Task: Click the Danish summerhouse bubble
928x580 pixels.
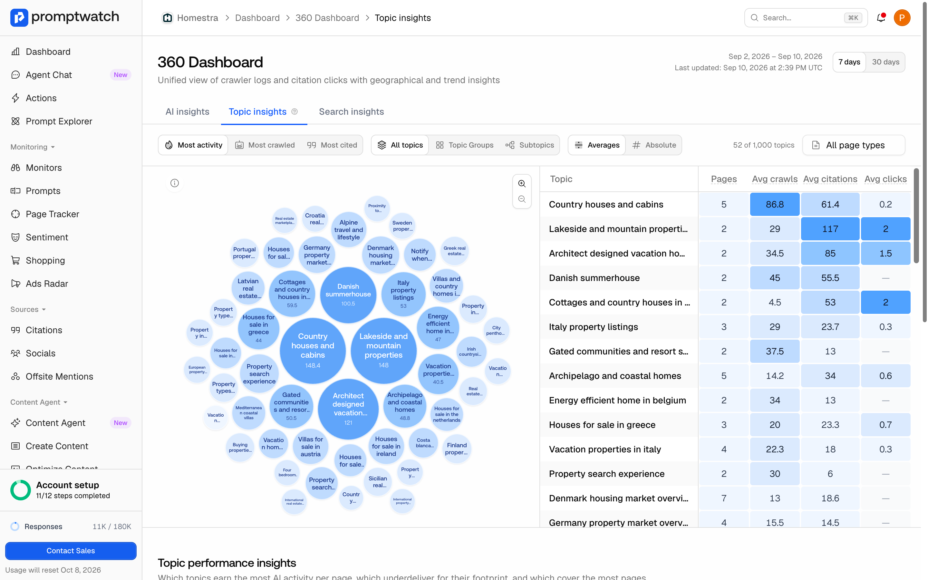Action: coord(348,295)
